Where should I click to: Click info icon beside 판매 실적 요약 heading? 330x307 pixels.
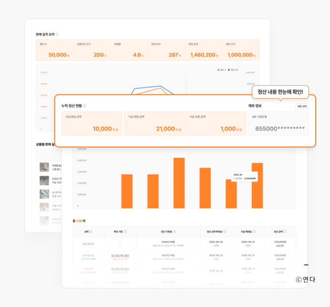(57, 34)
